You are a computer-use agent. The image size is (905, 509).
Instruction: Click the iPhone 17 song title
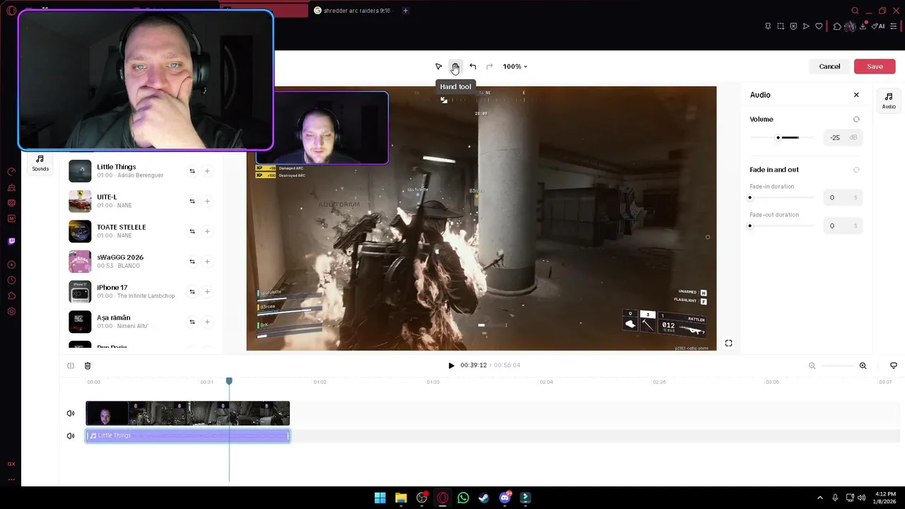(x=112, y=288)
